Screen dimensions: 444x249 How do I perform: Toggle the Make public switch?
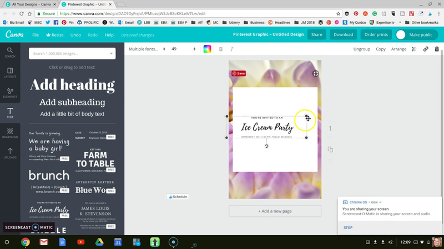401,34
